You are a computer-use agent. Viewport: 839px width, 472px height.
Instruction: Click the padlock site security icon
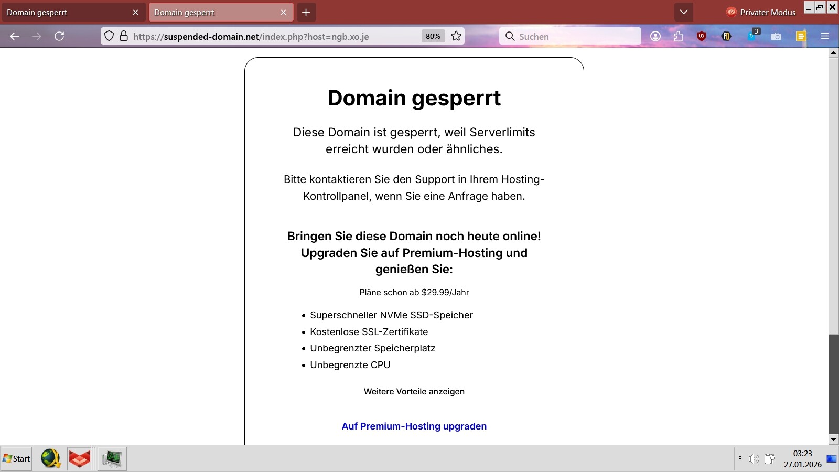124,36
